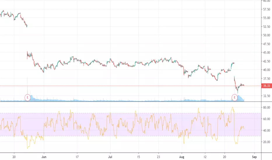Screen dimensions: 272x160
Task: Click the 17 date label on time axis
Action: 77,157
